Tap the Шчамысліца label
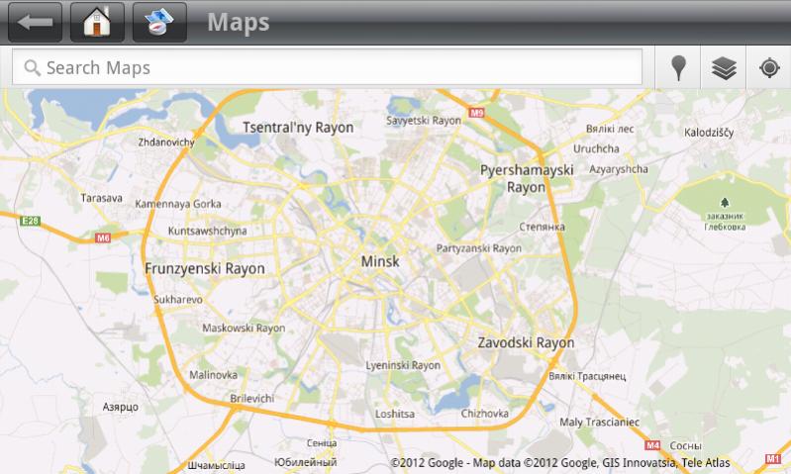This screenshot has height=474, width=791. pos(217,465)
